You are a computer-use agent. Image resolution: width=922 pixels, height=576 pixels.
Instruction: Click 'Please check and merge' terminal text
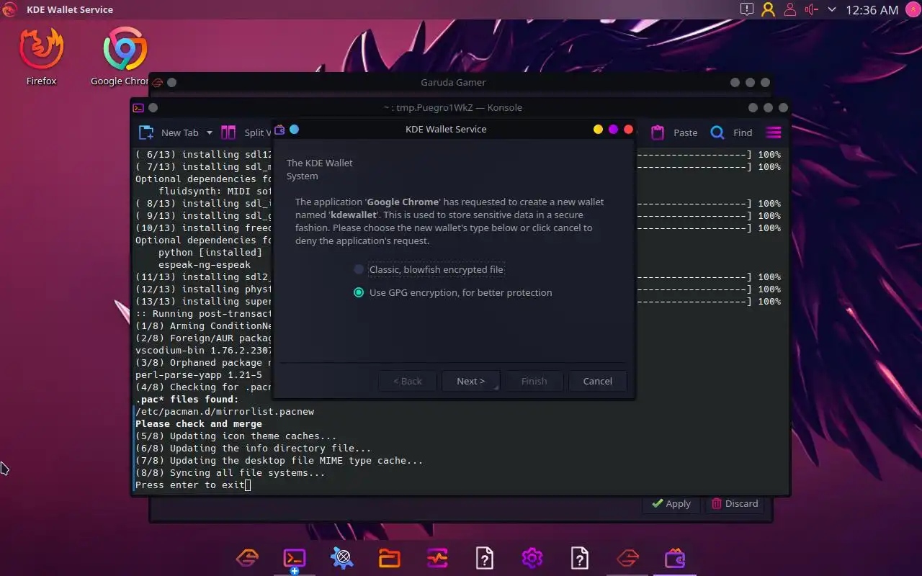[199, 424]
